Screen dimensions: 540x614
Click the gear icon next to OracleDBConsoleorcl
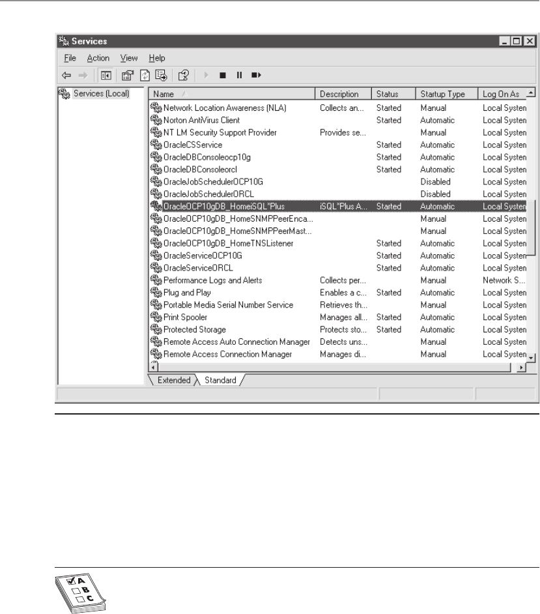[156, 169]
